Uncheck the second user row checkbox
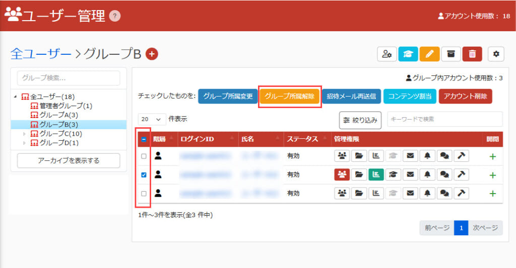This screenshot has width=516, height=268. (x=144, y=175)
